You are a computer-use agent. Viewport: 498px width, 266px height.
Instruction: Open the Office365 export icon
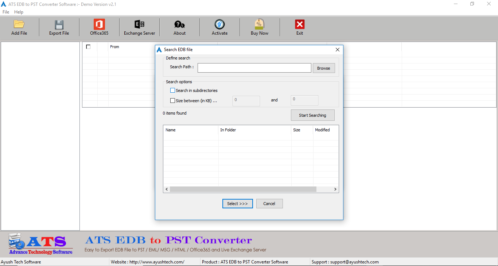pos(99,24)
